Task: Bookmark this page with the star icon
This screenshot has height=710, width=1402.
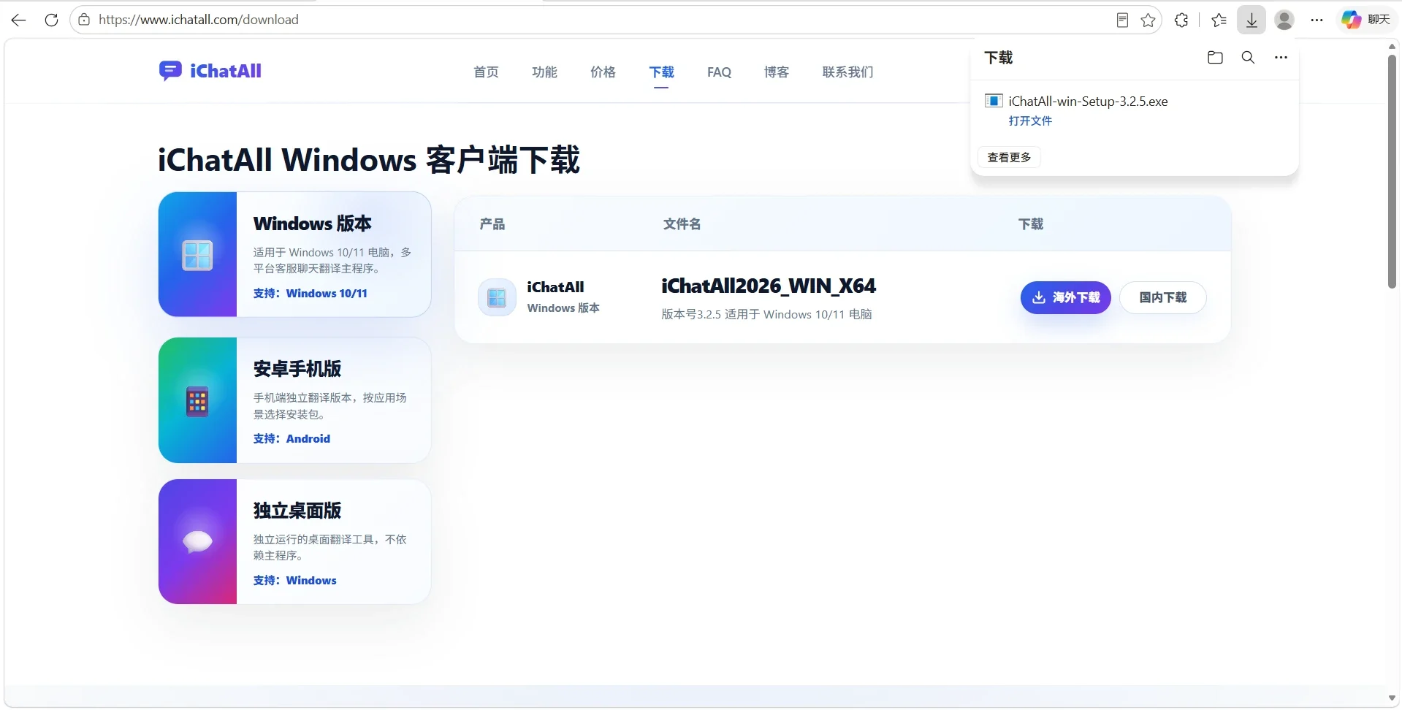Action: pyautogui.click(x=1148, y=20)
